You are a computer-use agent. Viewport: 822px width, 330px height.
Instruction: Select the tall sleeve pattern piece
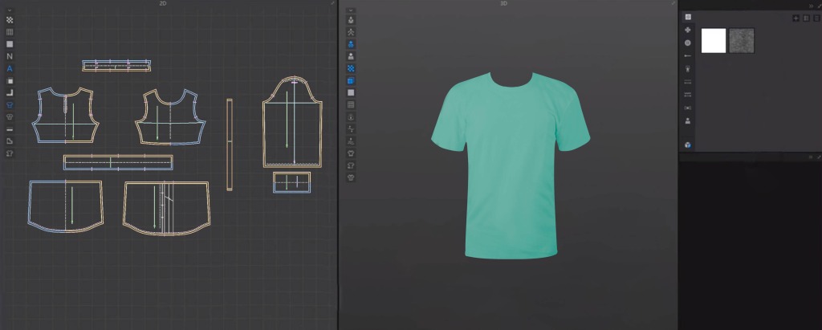292,122
